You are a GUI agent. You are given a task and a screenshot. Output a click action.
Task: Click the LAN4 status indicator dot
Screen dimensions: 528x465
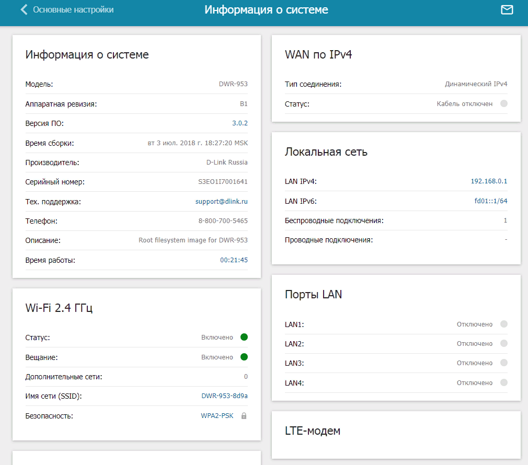(503, 383)
